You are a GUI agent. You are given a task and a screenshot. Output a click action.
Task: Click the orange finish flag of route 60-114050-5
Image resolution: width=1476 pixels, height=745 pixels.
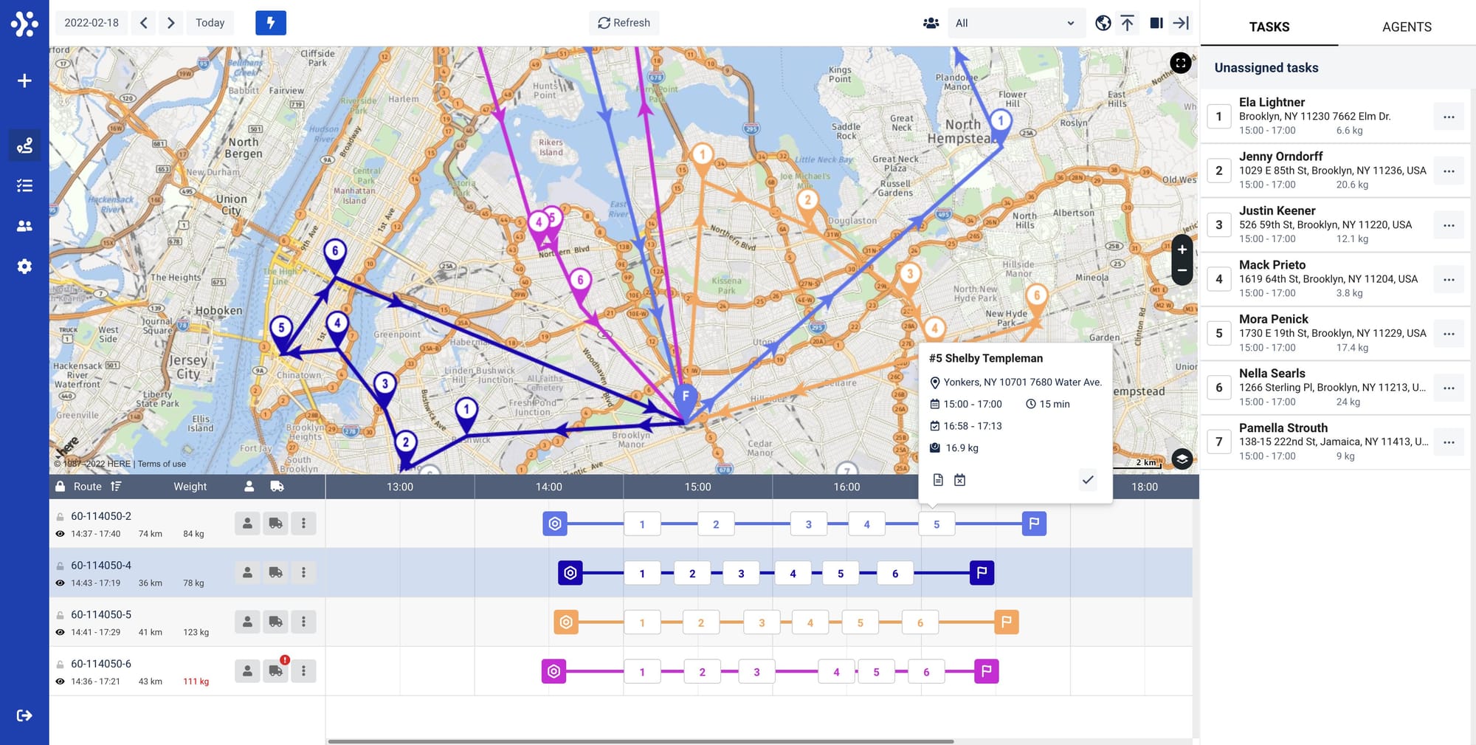1007,622
